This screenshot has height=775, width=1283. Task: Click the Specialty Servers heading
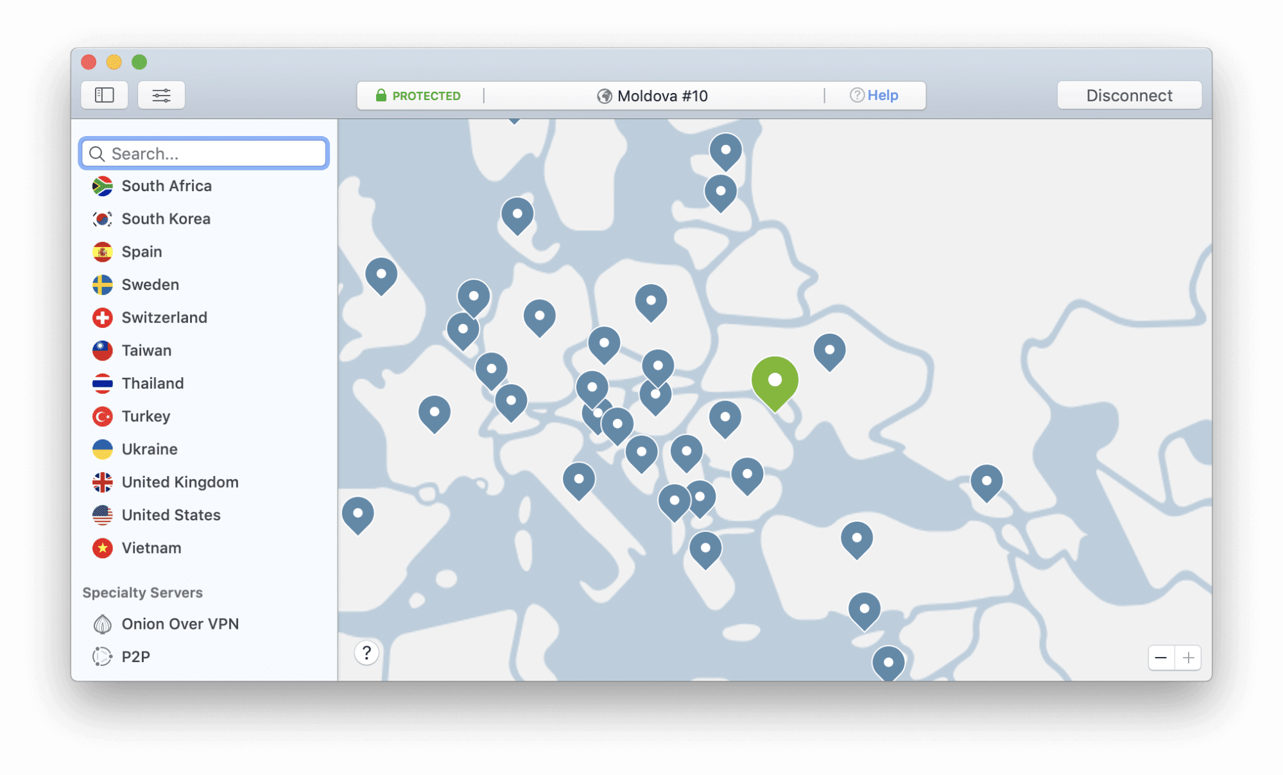(142, 592)
